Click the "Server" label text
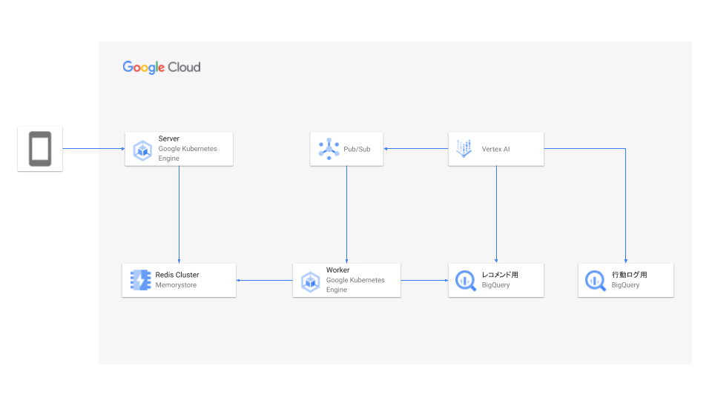Viewport: 712px width, 400px height. click(169, 139)
